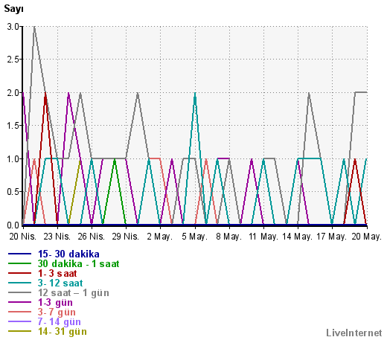This screenshot has height=340, width=387.
Task: Select the '3- 7 gün' legend entry
Action: (x=57, y=312)
